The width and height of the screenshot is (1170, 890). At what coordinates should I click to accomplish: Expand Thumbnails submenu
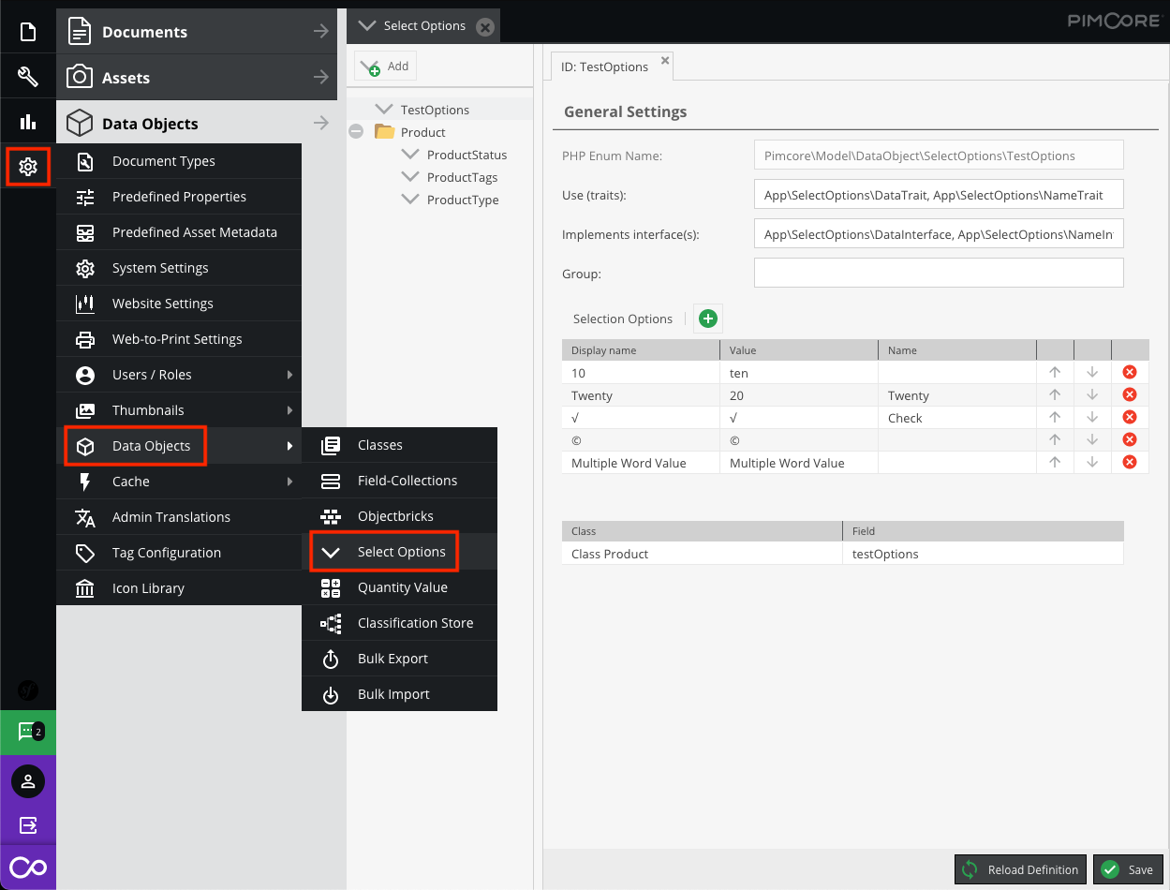point(179,410)
